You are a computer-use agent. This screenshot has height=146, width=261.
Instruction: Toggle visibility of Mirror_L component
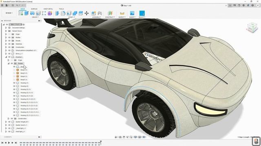9,54
